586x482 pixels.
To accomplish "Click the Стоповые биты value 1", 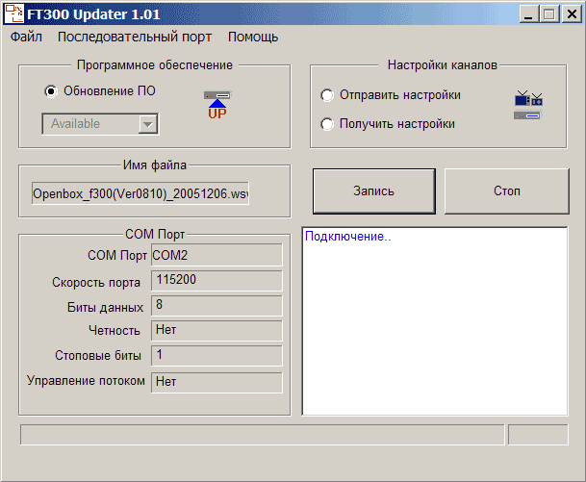I will tap(217, 355).
